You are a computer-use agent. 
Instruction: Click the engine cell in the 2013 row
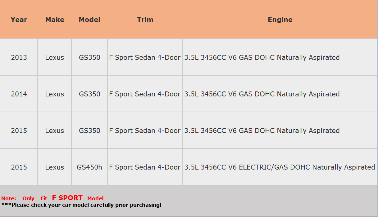tap(262, 57)
